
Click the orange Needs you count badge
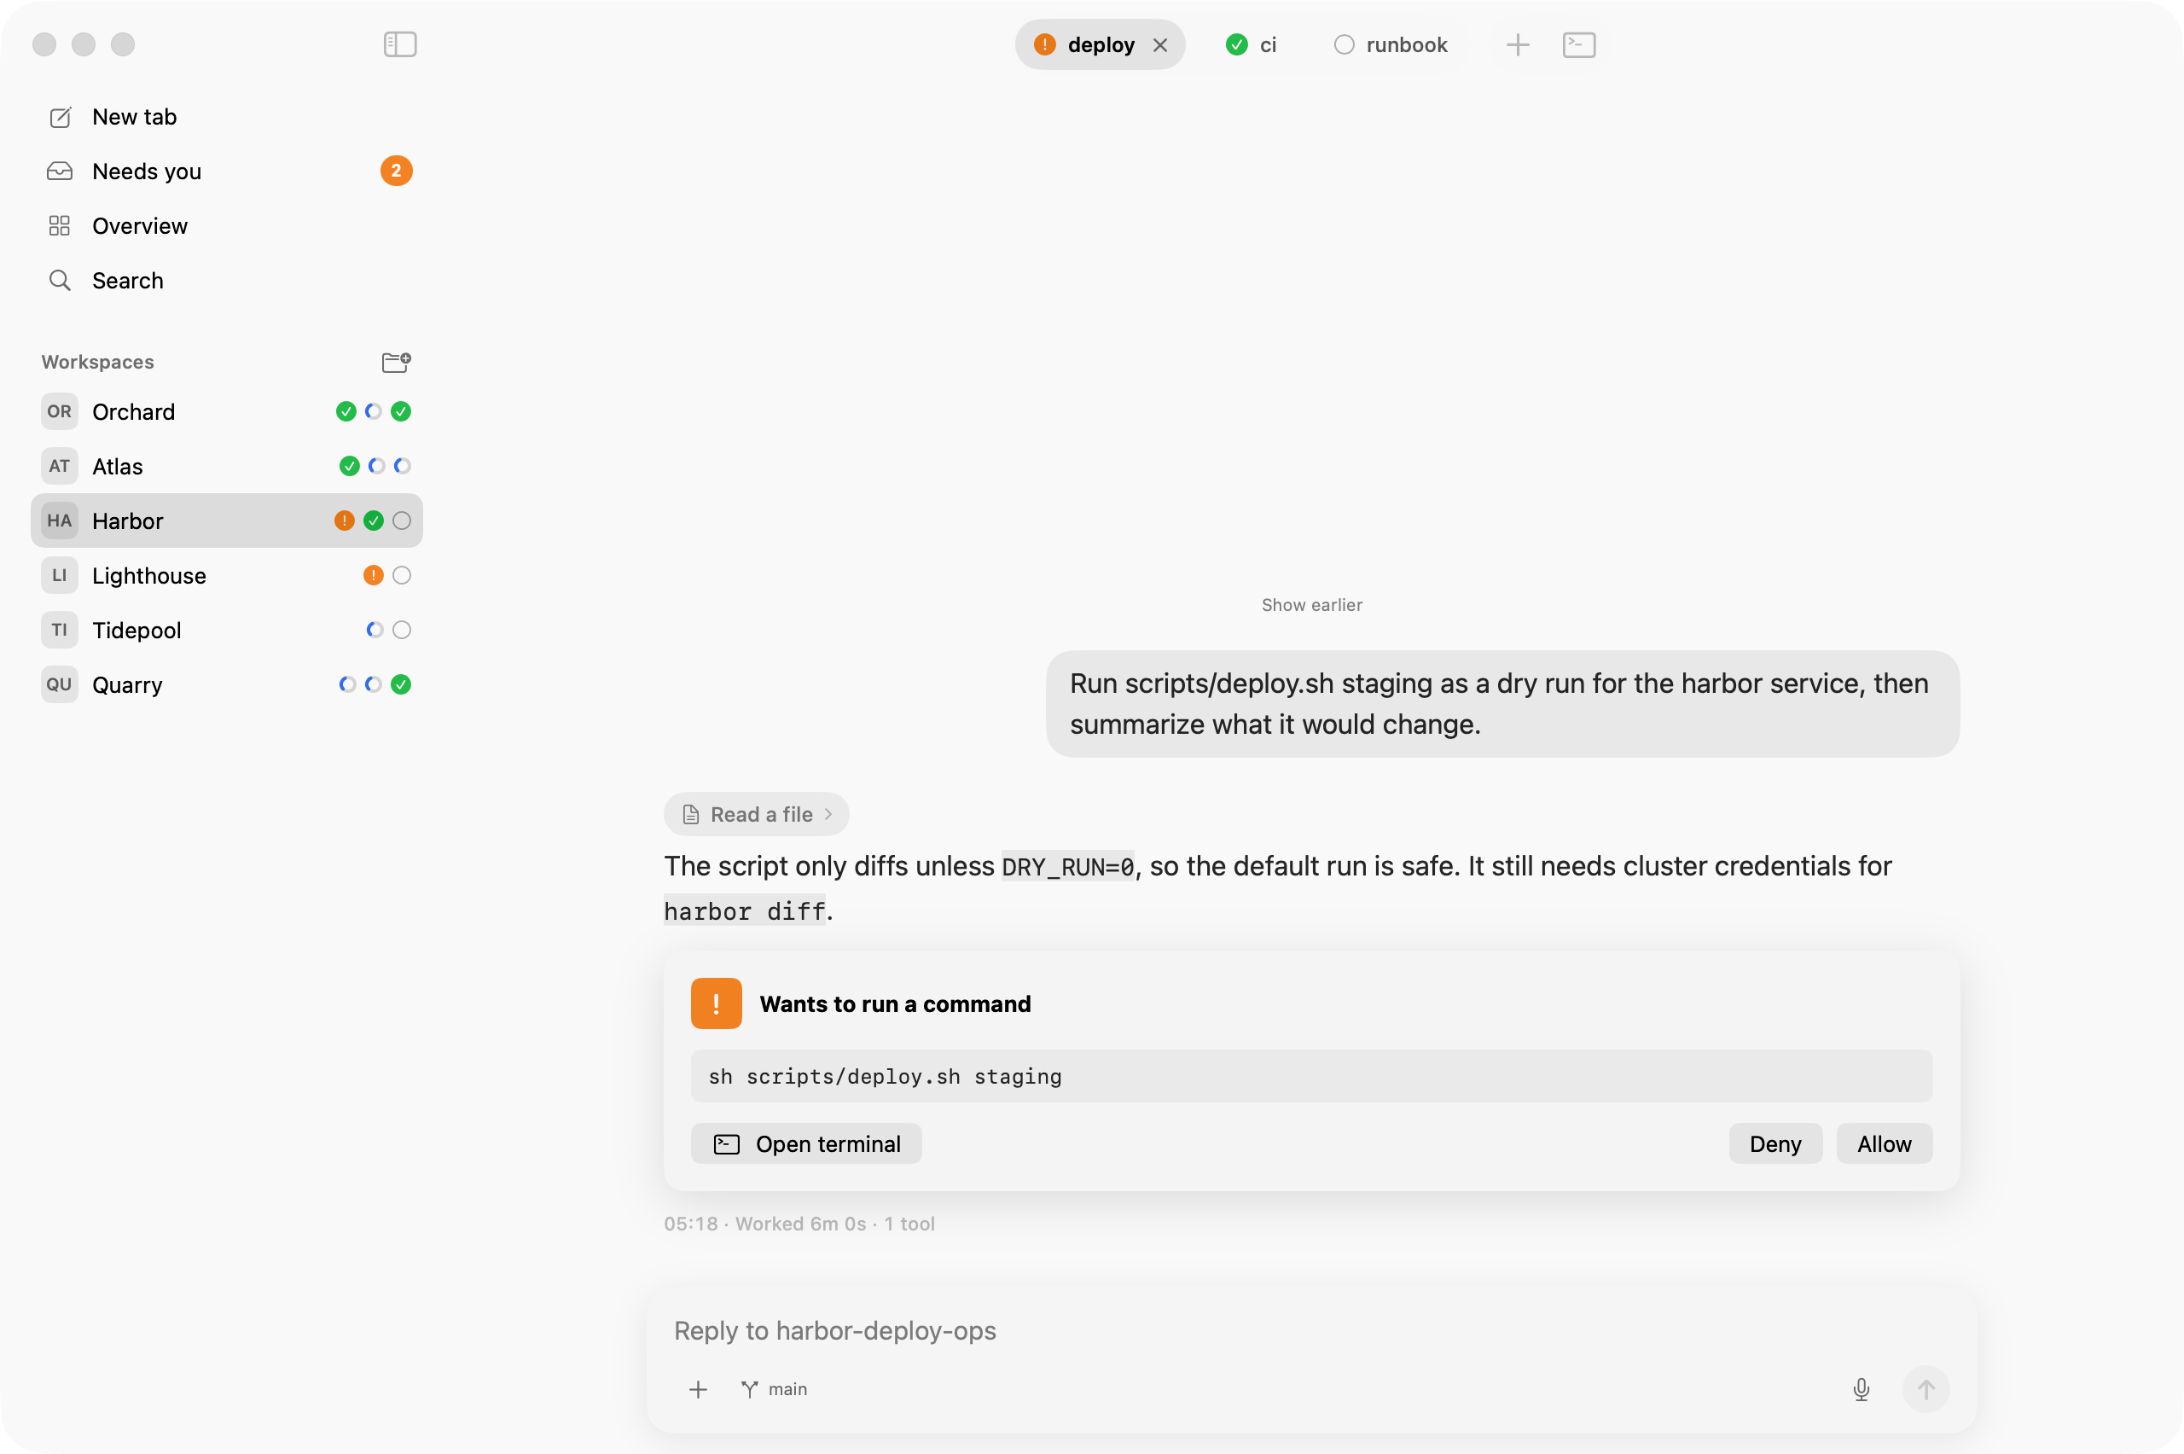coord(396,171)
